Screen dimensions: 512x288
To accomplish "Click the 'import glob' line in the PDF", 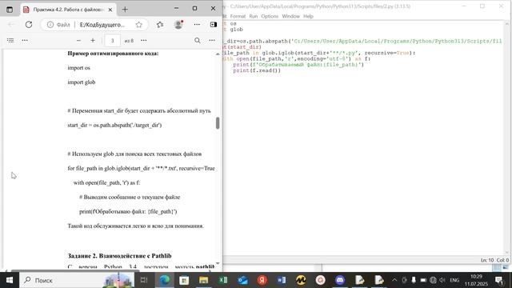I will (x=82, y=82).
